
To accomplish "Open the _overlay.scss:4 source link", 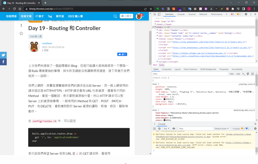I will (x=246, y=84).
